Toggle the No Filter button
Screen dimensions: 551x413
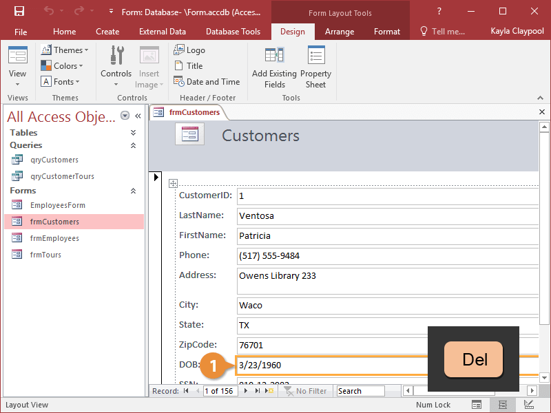click(305, 391)
